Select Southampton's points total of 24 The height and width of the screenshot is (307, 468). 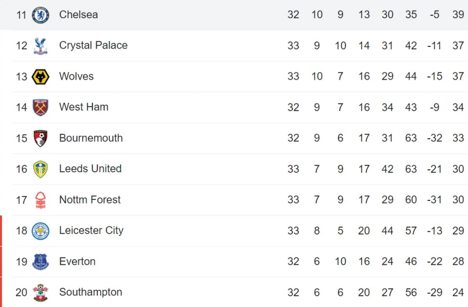(x=458, y=292)
